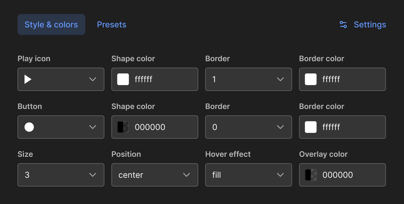Viewport: 404px width, 204px height.
Task: Click the ffffff text in Shape color field
Action: (143, 79)
